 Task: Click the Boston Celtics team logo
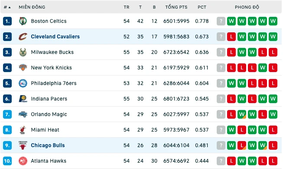point(23,21)
